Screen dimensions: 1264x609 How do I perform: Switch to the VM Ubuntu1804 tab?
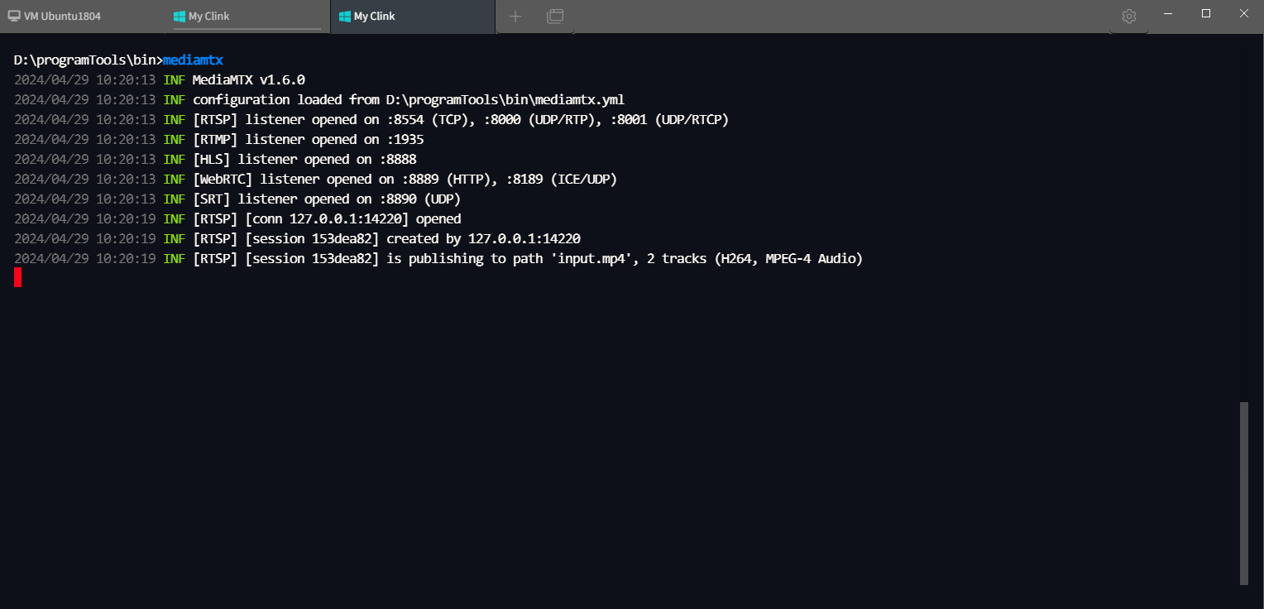(83, 17)
